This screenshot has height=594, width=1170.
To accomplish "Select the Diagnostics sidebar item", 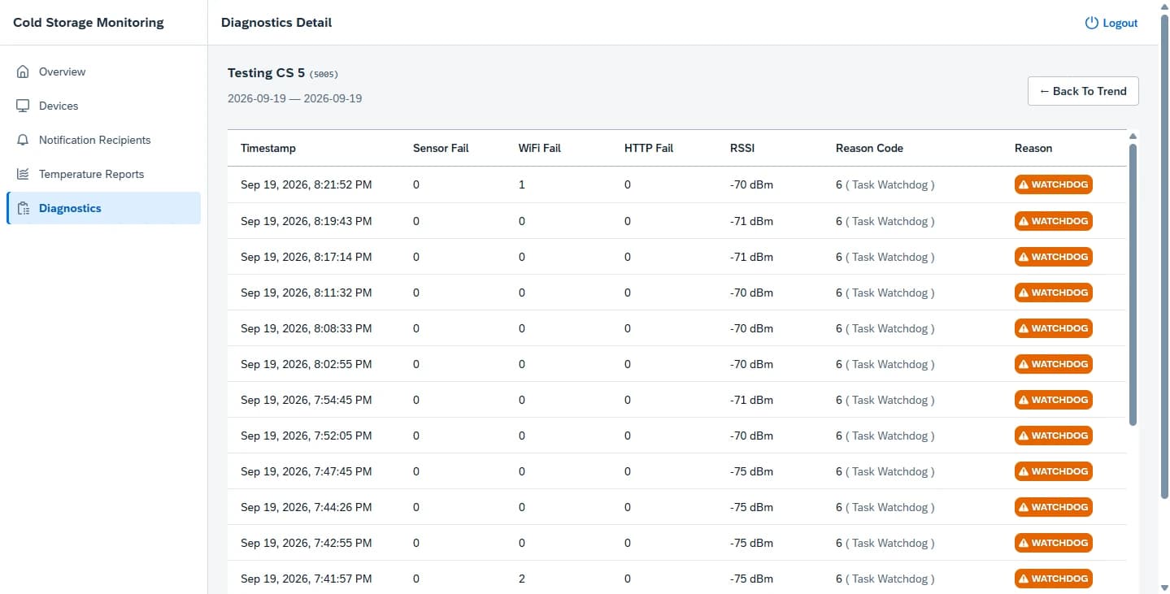I will [x=103, y=208].
